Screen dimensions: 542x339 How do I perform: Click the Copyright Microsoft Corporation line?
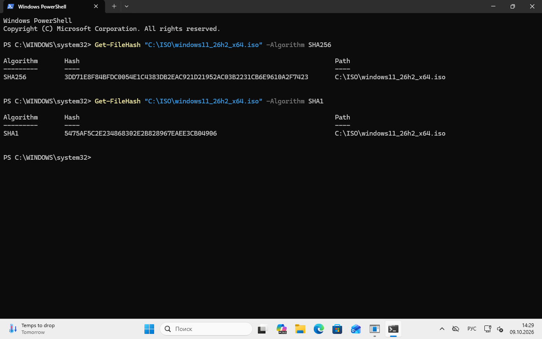(x=112, y=29)
